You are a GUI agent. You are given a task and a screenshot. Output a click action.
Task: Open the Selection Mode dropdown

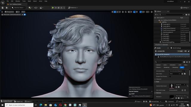point(18,8)
